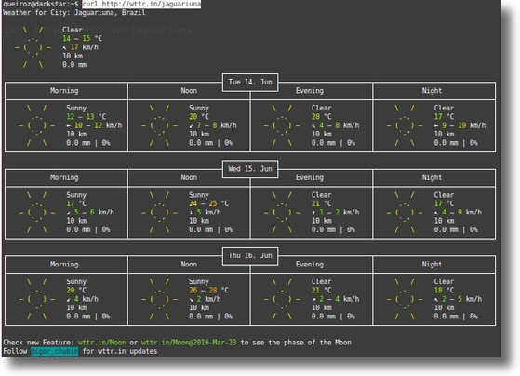Screen dimensions: 520x376
Task: Click the highlighted curl wttr.in/jaguariuna command
Action: tap(141, 4)
